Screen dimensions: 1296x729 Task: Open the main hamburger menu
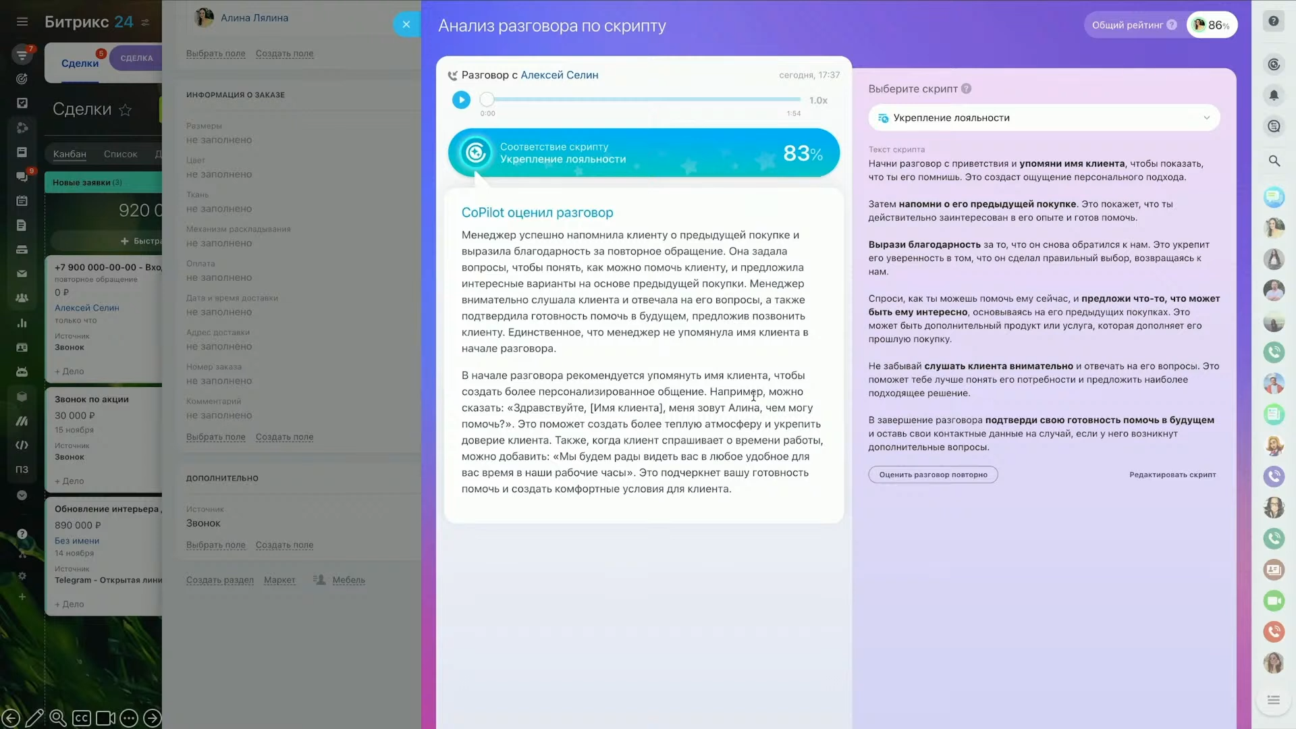(22, 22)
